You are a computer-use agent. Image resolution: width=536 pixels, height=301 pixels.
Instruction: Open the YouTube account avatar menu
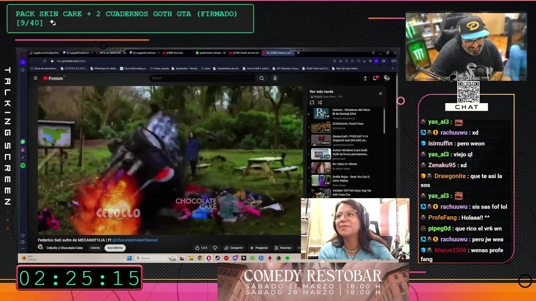(387, 78)
